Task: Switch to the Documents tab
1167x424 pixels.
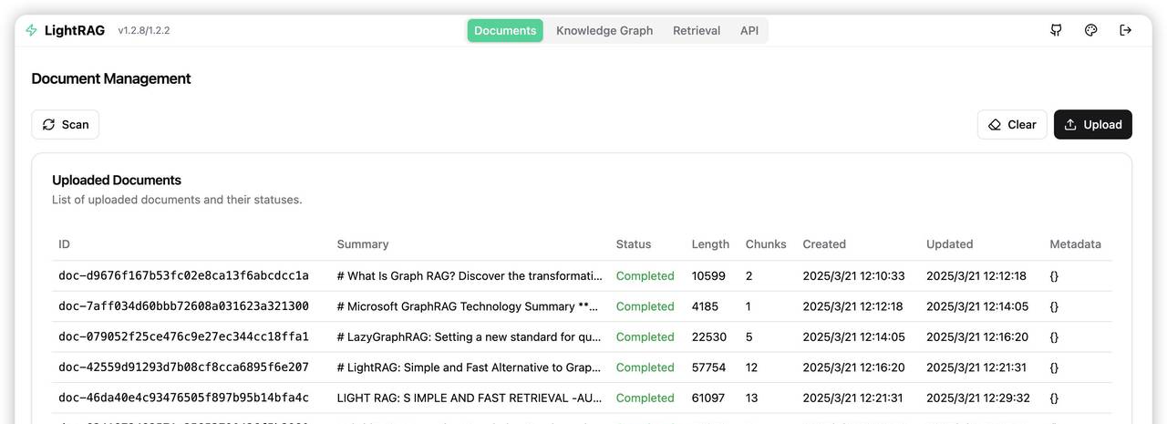Action: (505, 30)
